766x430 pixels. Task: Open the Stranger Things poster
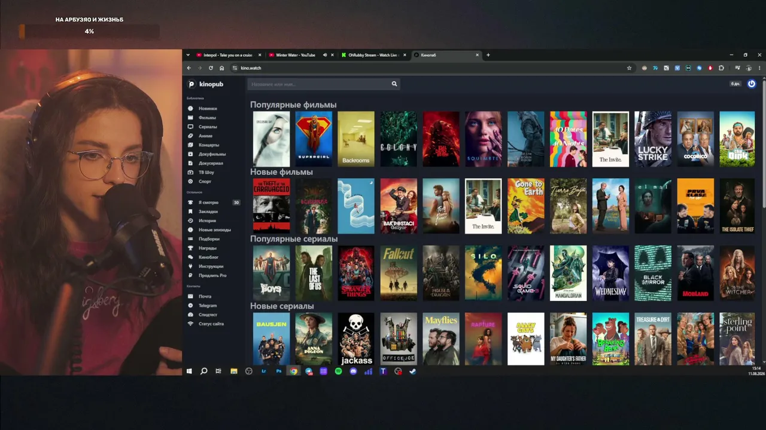356,273
